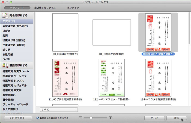Pick the 13キャラクタ年賀 template thumbnail
191x123 pixels.
click(158, 78)
